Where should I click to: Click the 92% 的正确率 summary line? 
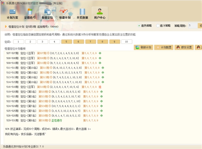coord(48,129)
